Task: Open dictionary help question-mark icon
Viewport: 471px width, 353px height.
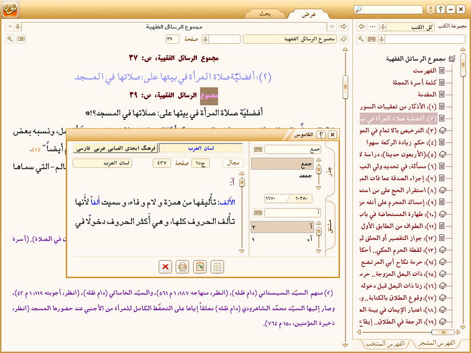Action: [x=321, y=135]
